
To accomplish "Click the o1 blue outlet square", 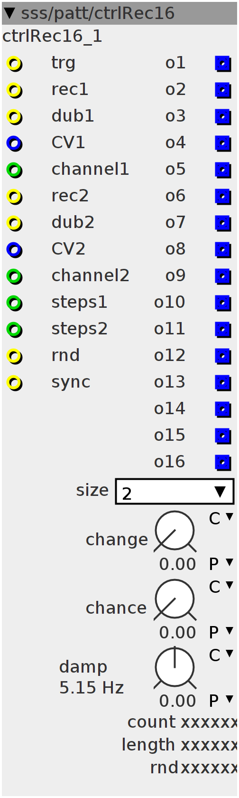I will tap(223, 64).
